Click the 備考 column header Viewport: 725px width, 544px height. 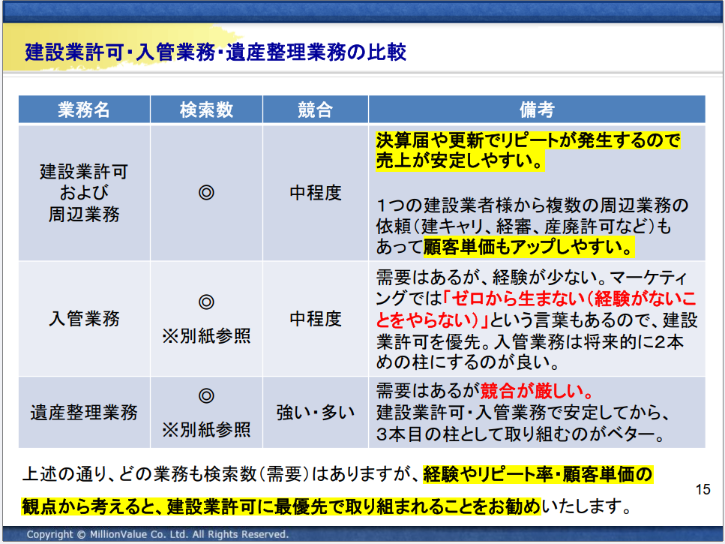(x=537, y=110)
